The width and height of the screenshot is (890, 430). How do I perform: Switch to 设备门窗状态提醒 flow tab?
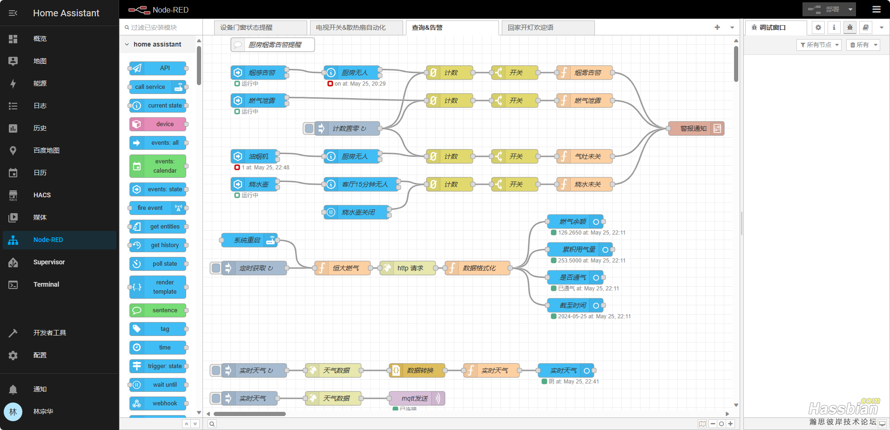point(261,27)
